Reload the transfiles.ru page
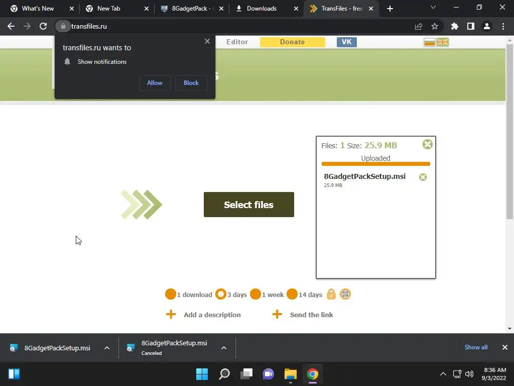 [43, 26]
